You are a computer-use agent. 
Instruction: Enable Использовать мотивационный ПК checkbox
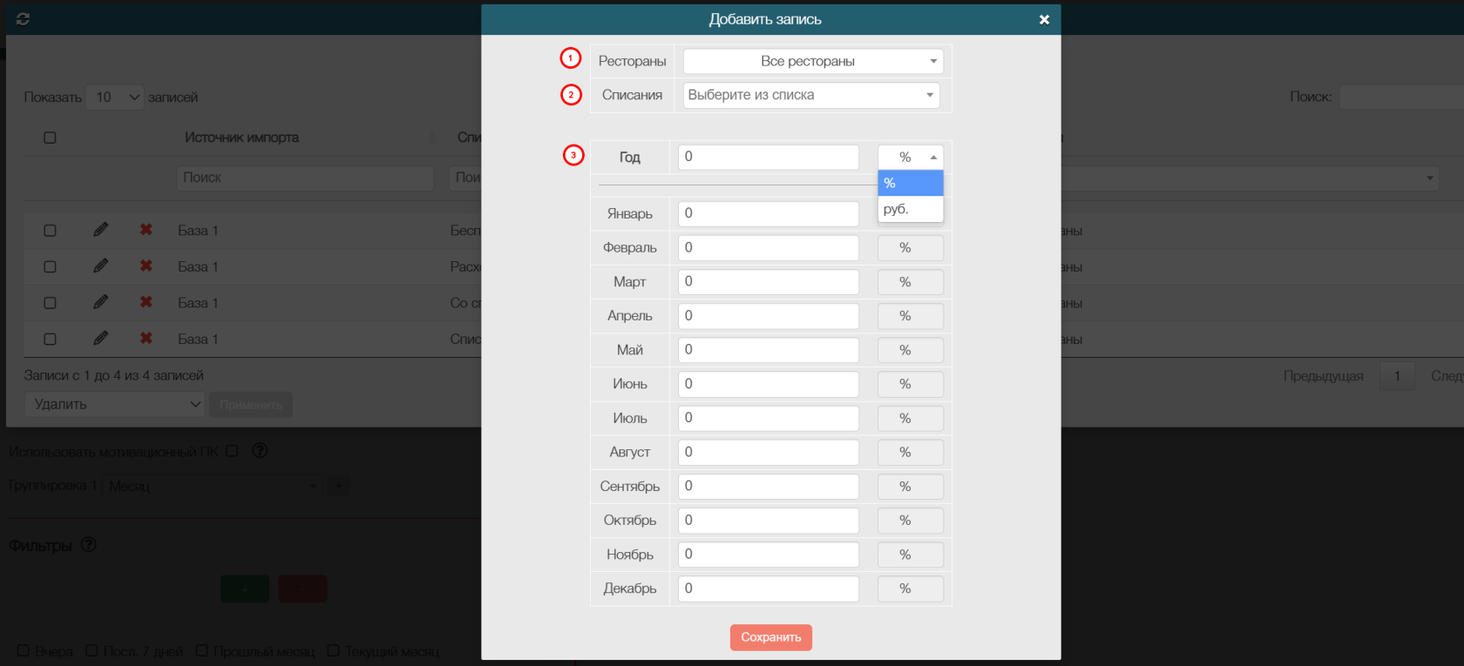(x=232, y=451)
